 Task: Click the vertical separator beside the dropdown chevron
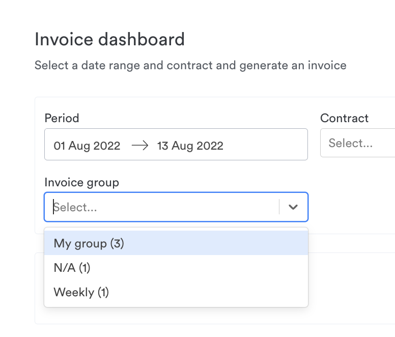click(x=279, y=207)
